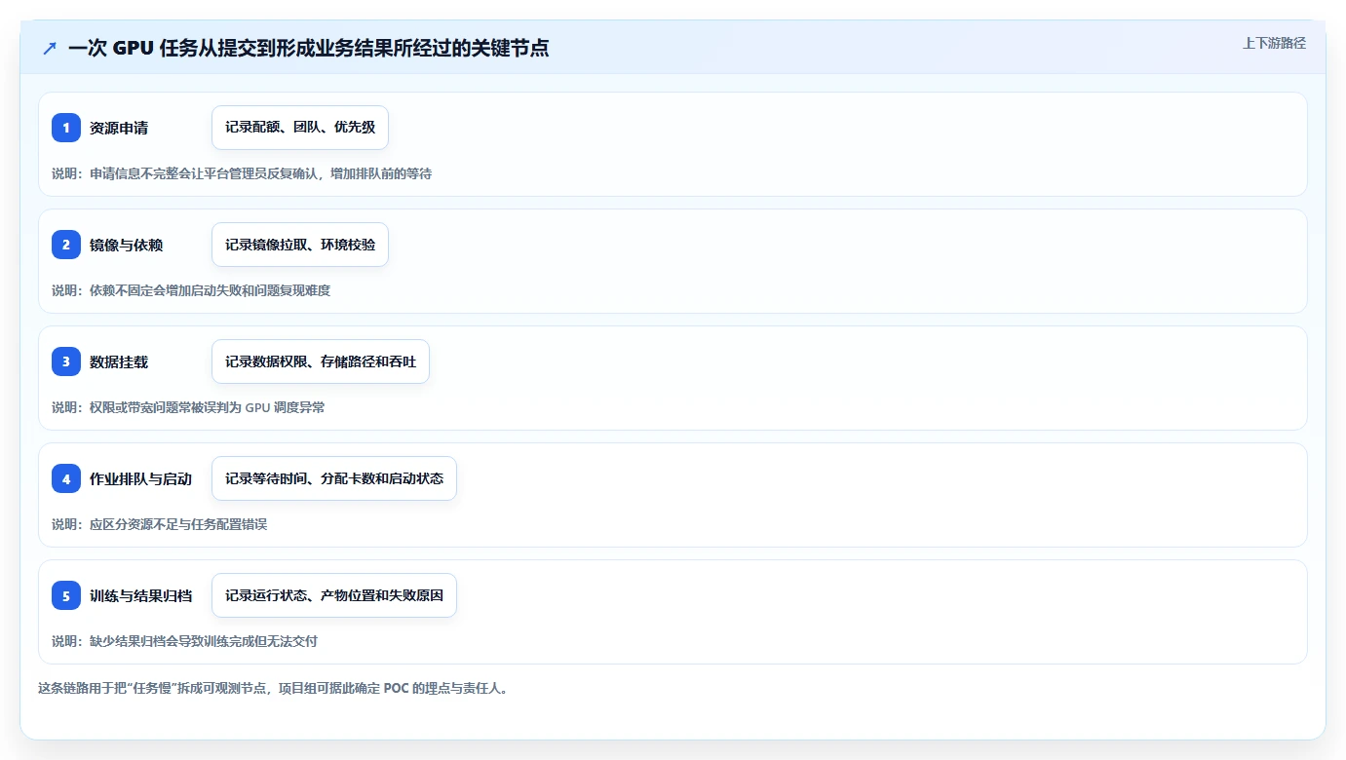Select the 数据挂载 step title
This screenshot has height=760, width=1346.
[119, 361]
